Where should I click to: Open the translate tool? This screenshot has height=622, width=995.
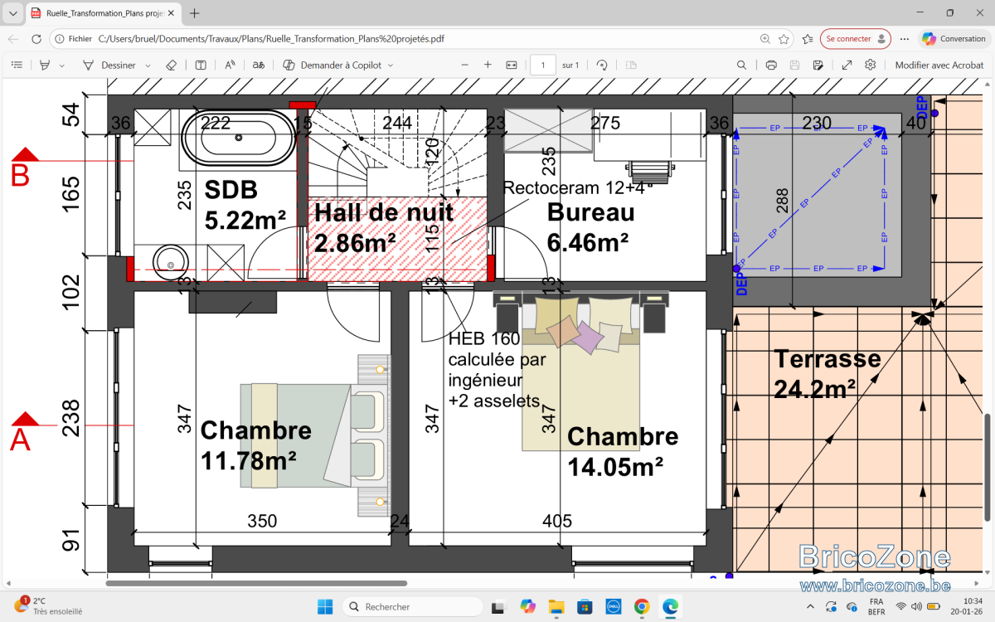coord(259,65)
